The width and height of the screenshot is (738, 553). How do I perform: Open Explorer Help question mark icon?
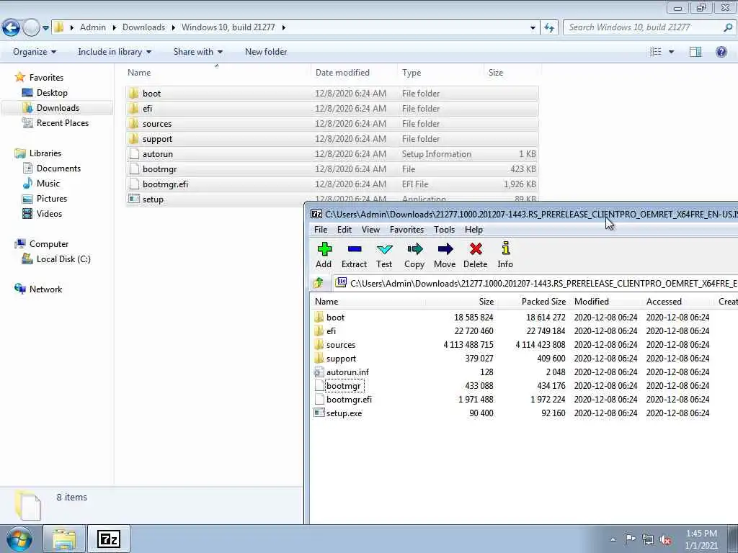[721, 52]
